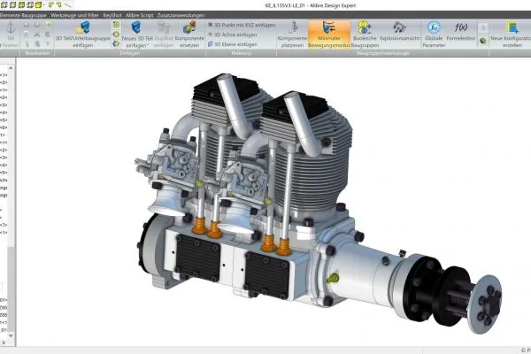Click the green grid pattern icon in Einfügen group
This screenshot has height=354, width=531.
point(116,25)
